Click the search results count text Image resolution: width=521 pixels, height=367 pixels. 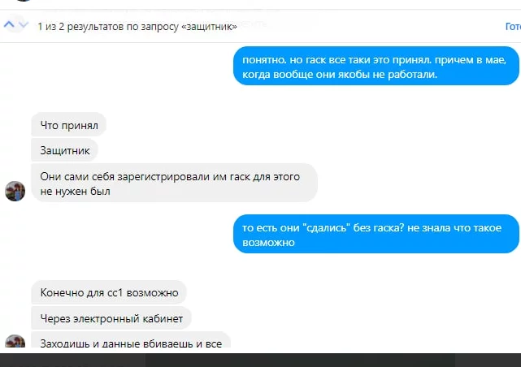pyautogui.click(x=137, y=26)
